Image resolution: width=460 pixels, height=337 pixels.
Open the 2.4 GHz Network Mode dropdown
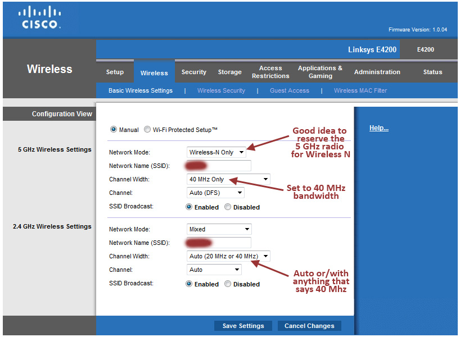(219, 229)
